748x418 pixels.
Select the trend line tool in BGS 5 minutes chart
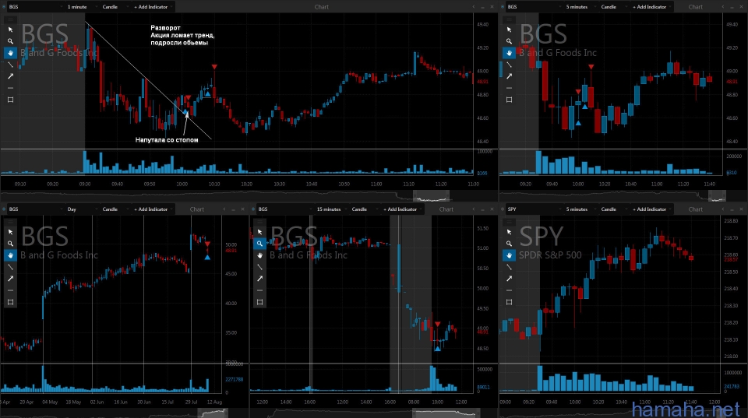509,65
